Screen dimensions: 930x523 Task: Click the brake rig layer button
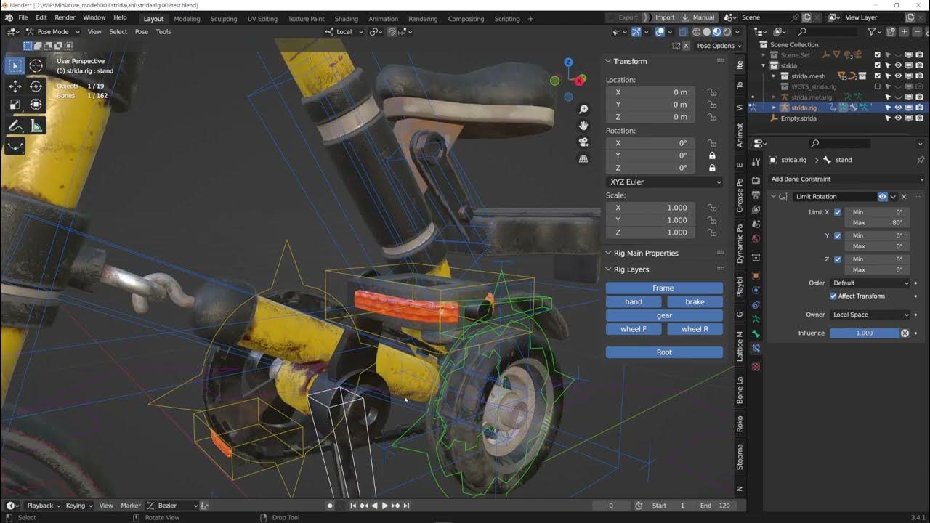pos(695,302)
